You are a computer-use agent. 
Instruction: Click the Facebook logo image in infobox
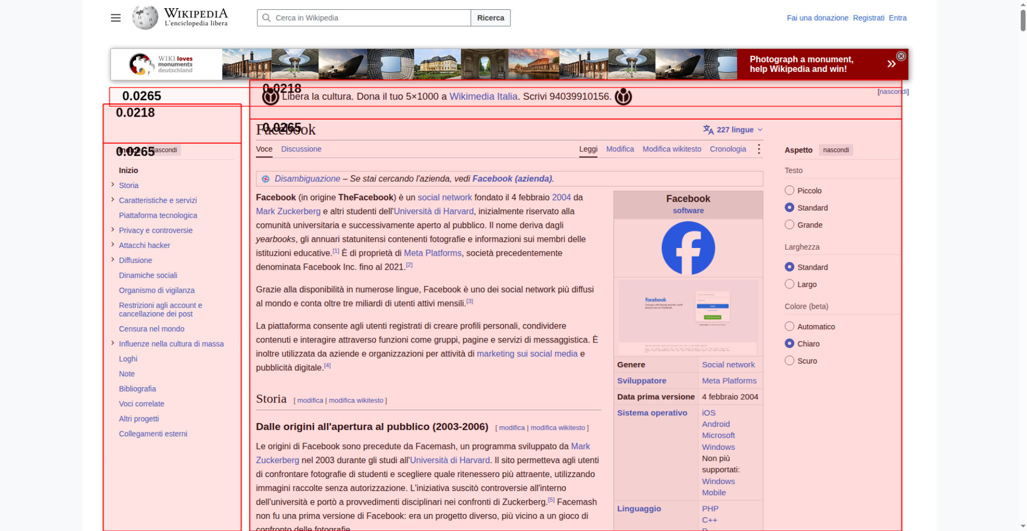[x=688, y=248]
